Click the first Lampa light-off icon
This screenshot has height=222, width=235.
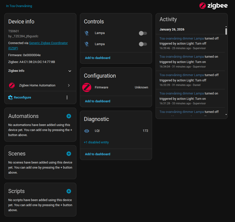(x=87, y=33)
